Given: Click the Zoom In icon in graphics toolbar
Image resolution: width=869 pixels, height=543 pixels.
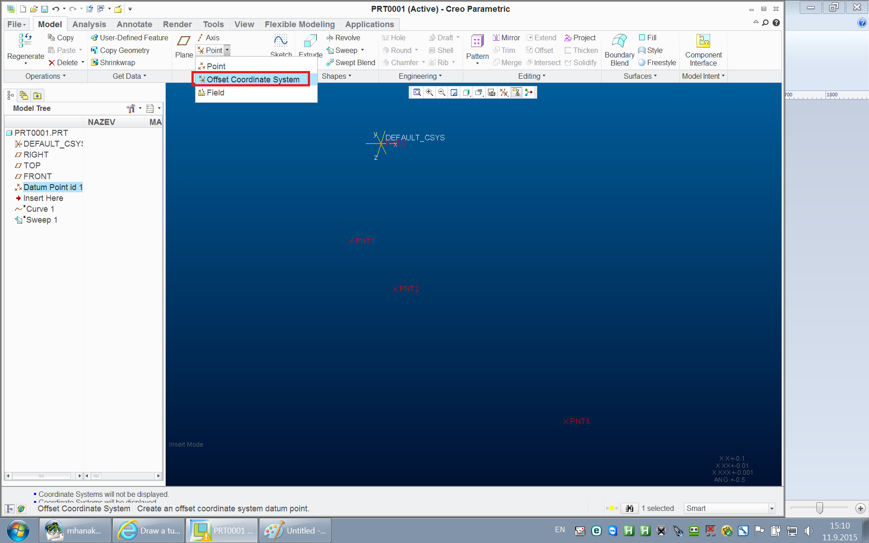Looking at the screenshot, I should [x=430, y=92].
